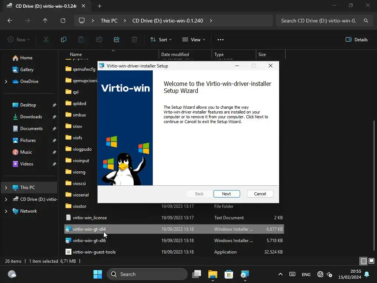Open the See more (three dots) menu
Screen dimensions: 377x283
pos(221,40)
